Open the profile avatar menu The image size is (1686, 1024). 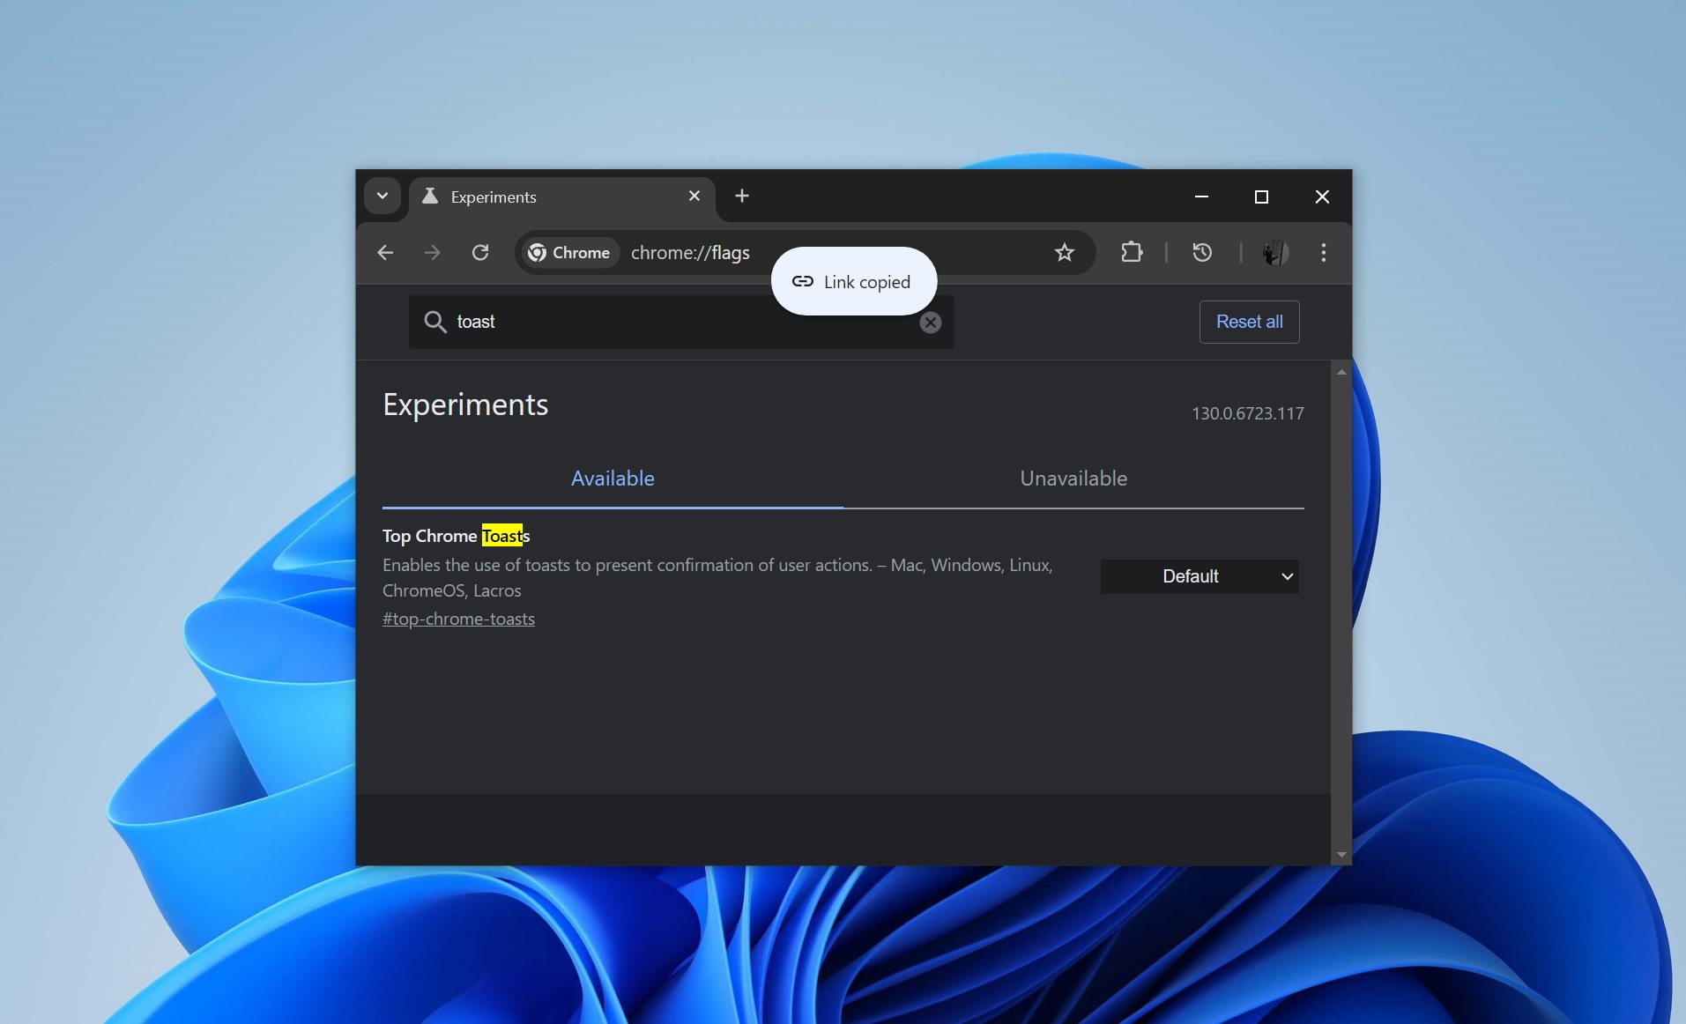(x=1274, y=253)
